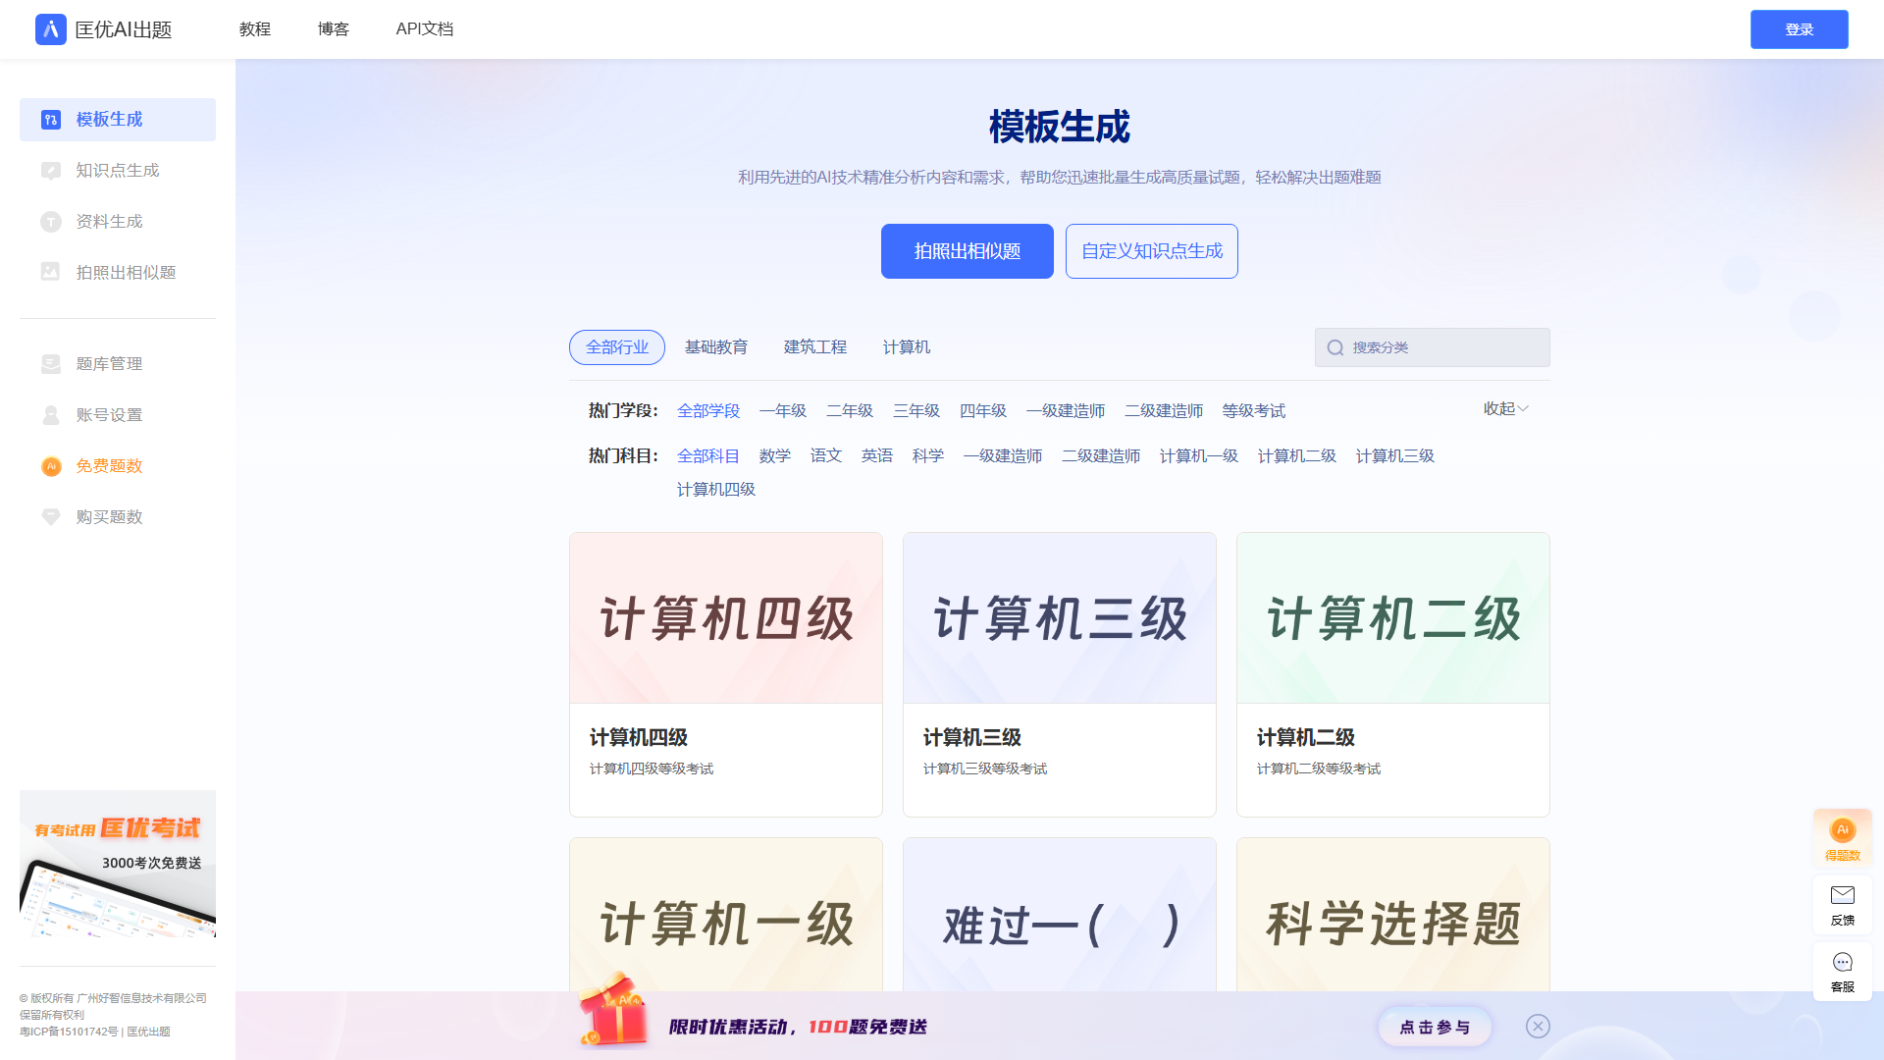The height and width of the screenshot is (1060, 1884).
Task: Filter subject by 科学
Action: coord(928,456)
